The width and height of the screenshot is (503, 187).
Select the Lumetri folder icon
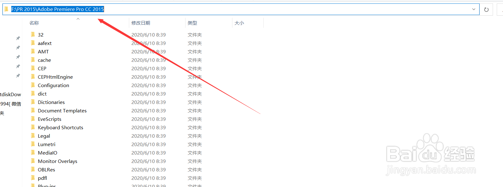(x=33, y=144)
